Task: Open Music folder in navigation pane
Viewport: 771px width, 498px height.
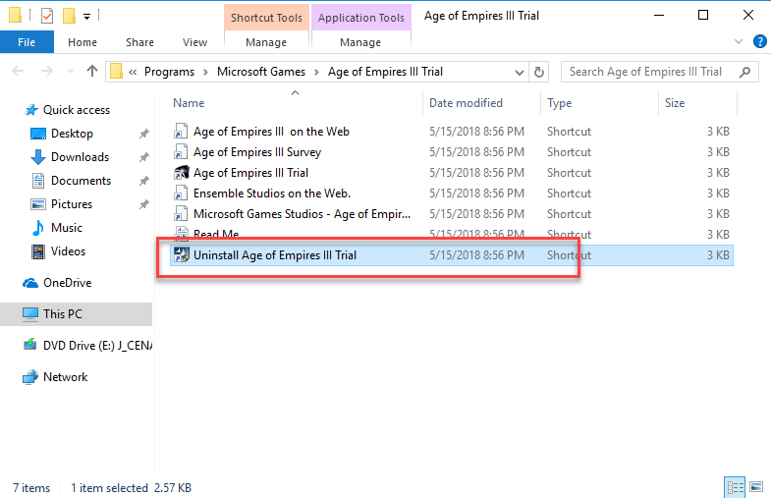Action: pos(67,228)
